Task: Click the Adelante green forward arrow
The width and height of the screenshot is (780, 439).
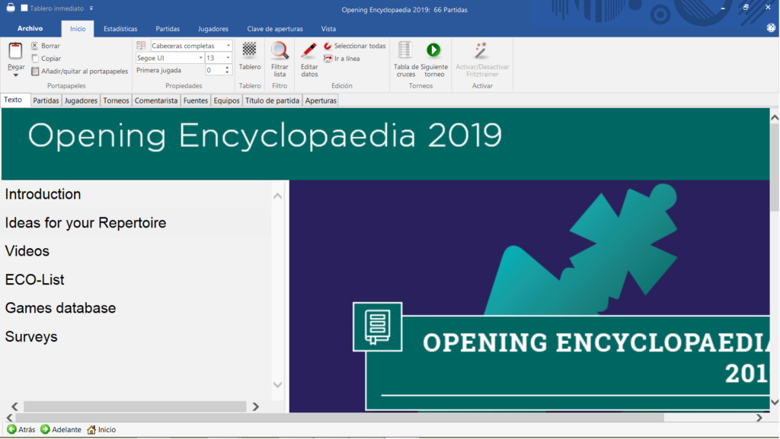Action: click(x=45, y=429)
